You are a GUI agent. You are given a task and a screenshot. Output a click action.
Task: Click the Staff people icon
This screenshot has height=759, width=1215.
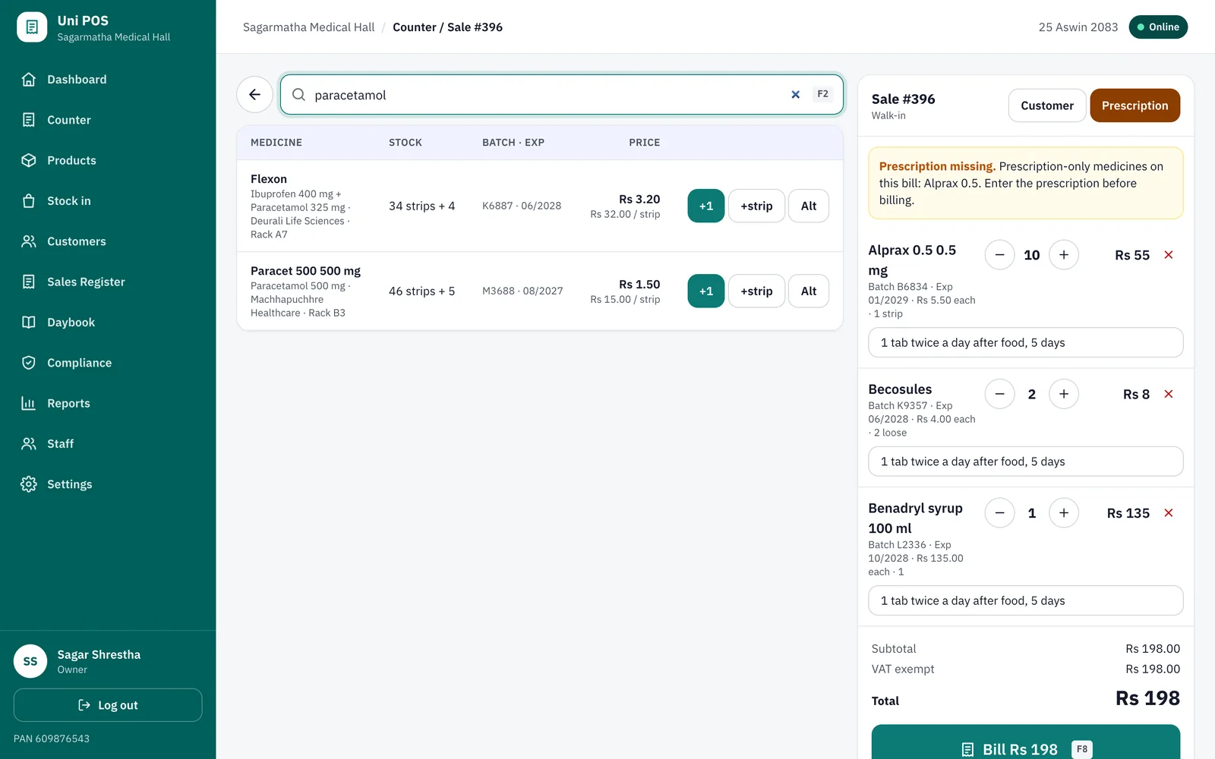coord(29,444)
